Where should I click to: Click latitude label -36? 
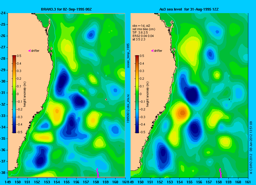pyautogui.click(x=3, y=150)
